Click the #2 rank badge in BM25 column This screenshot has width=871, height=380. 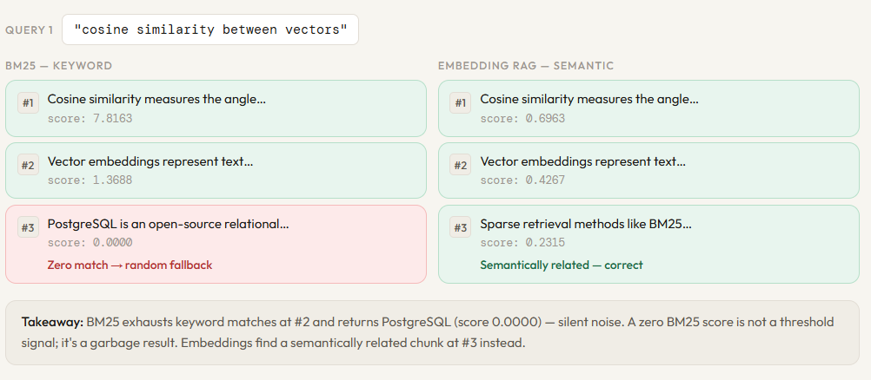coord(28,166)
